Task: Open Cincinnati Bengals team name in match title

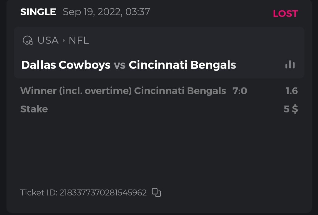Action: 182,65
